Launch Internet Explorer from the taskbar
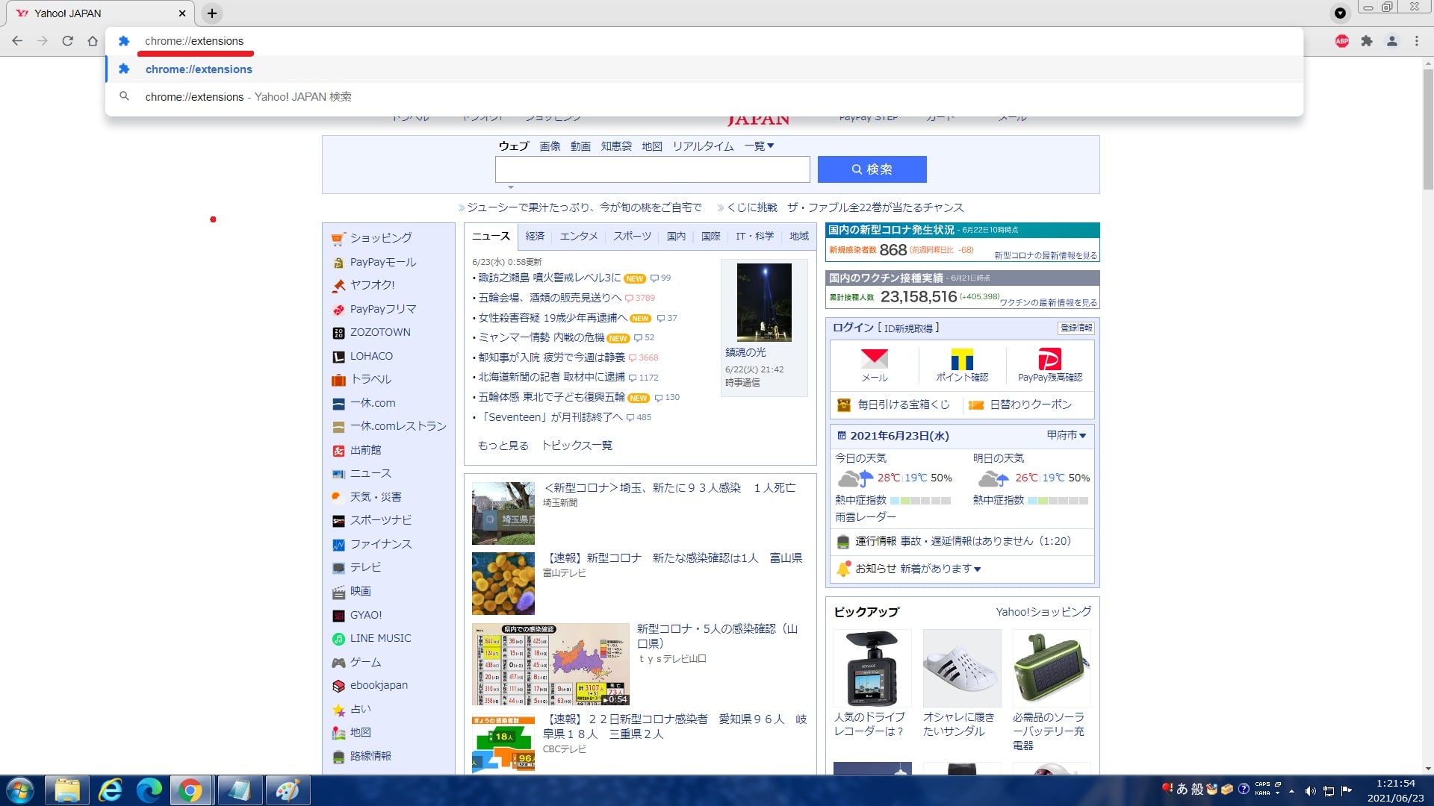 pos(111,790)
